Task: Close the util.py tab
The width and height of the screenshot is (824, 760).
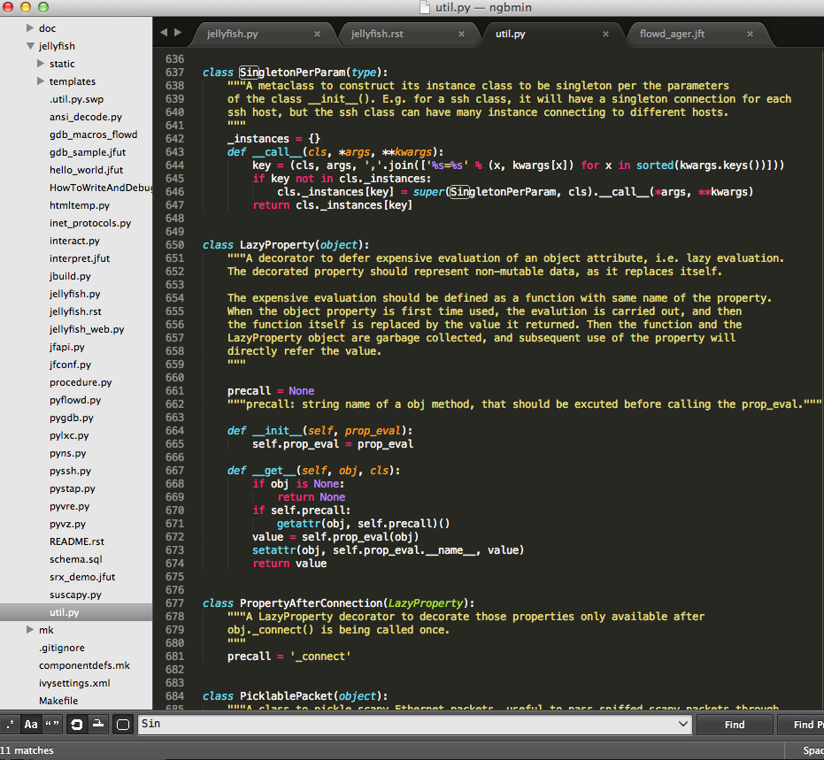Action: click(x=605, y=35)
